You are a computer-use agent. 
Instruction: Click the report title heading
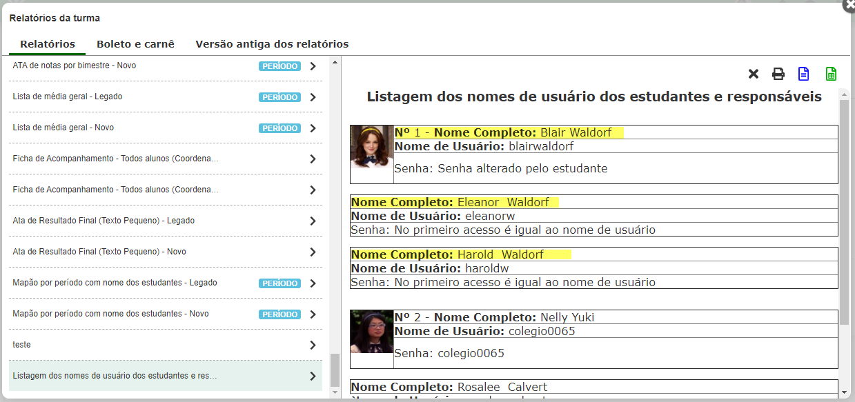tap(594, 97)
